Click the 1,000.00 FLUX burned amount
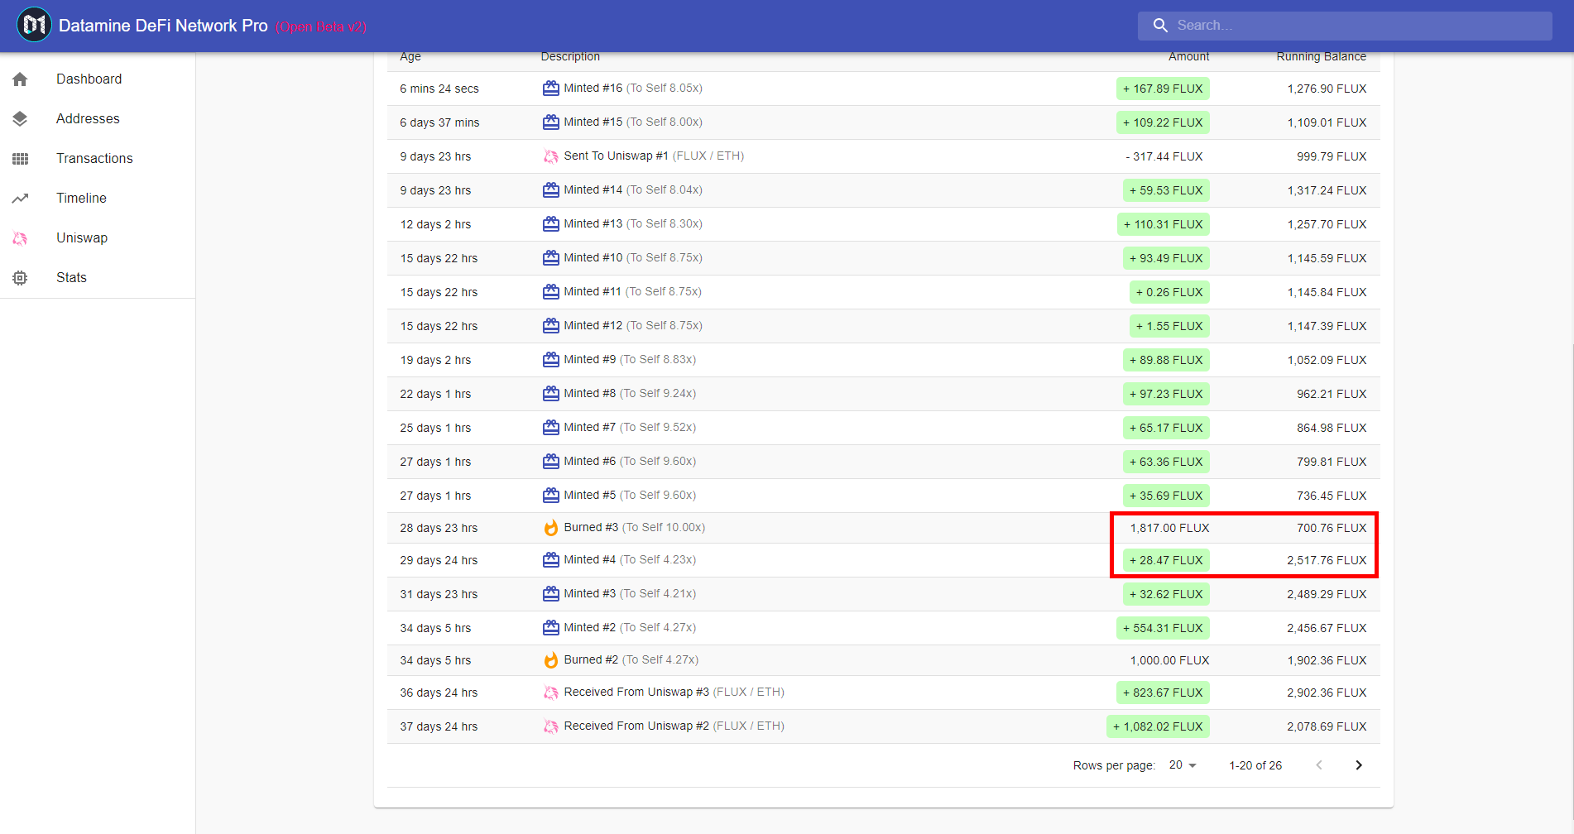This screenshot has height=834, width=1574. [1169, 660]
